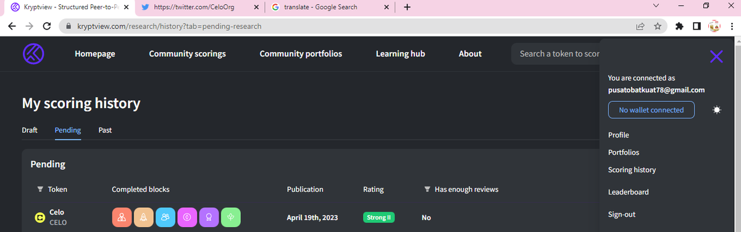Switch to the Past tab
Image resolution: width=741 pixels, height=232 pixels.
point(105,130)
